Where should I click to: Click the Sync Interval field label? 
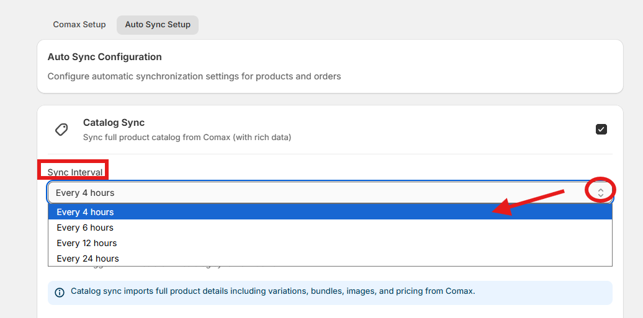click(75, 172)
